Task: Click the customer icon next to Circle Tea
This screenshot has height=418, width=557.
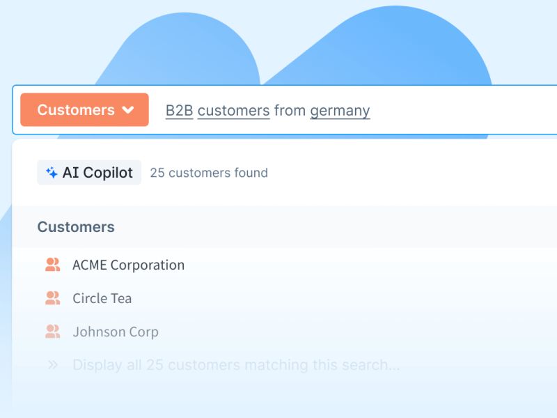Action: pos(52,298)
